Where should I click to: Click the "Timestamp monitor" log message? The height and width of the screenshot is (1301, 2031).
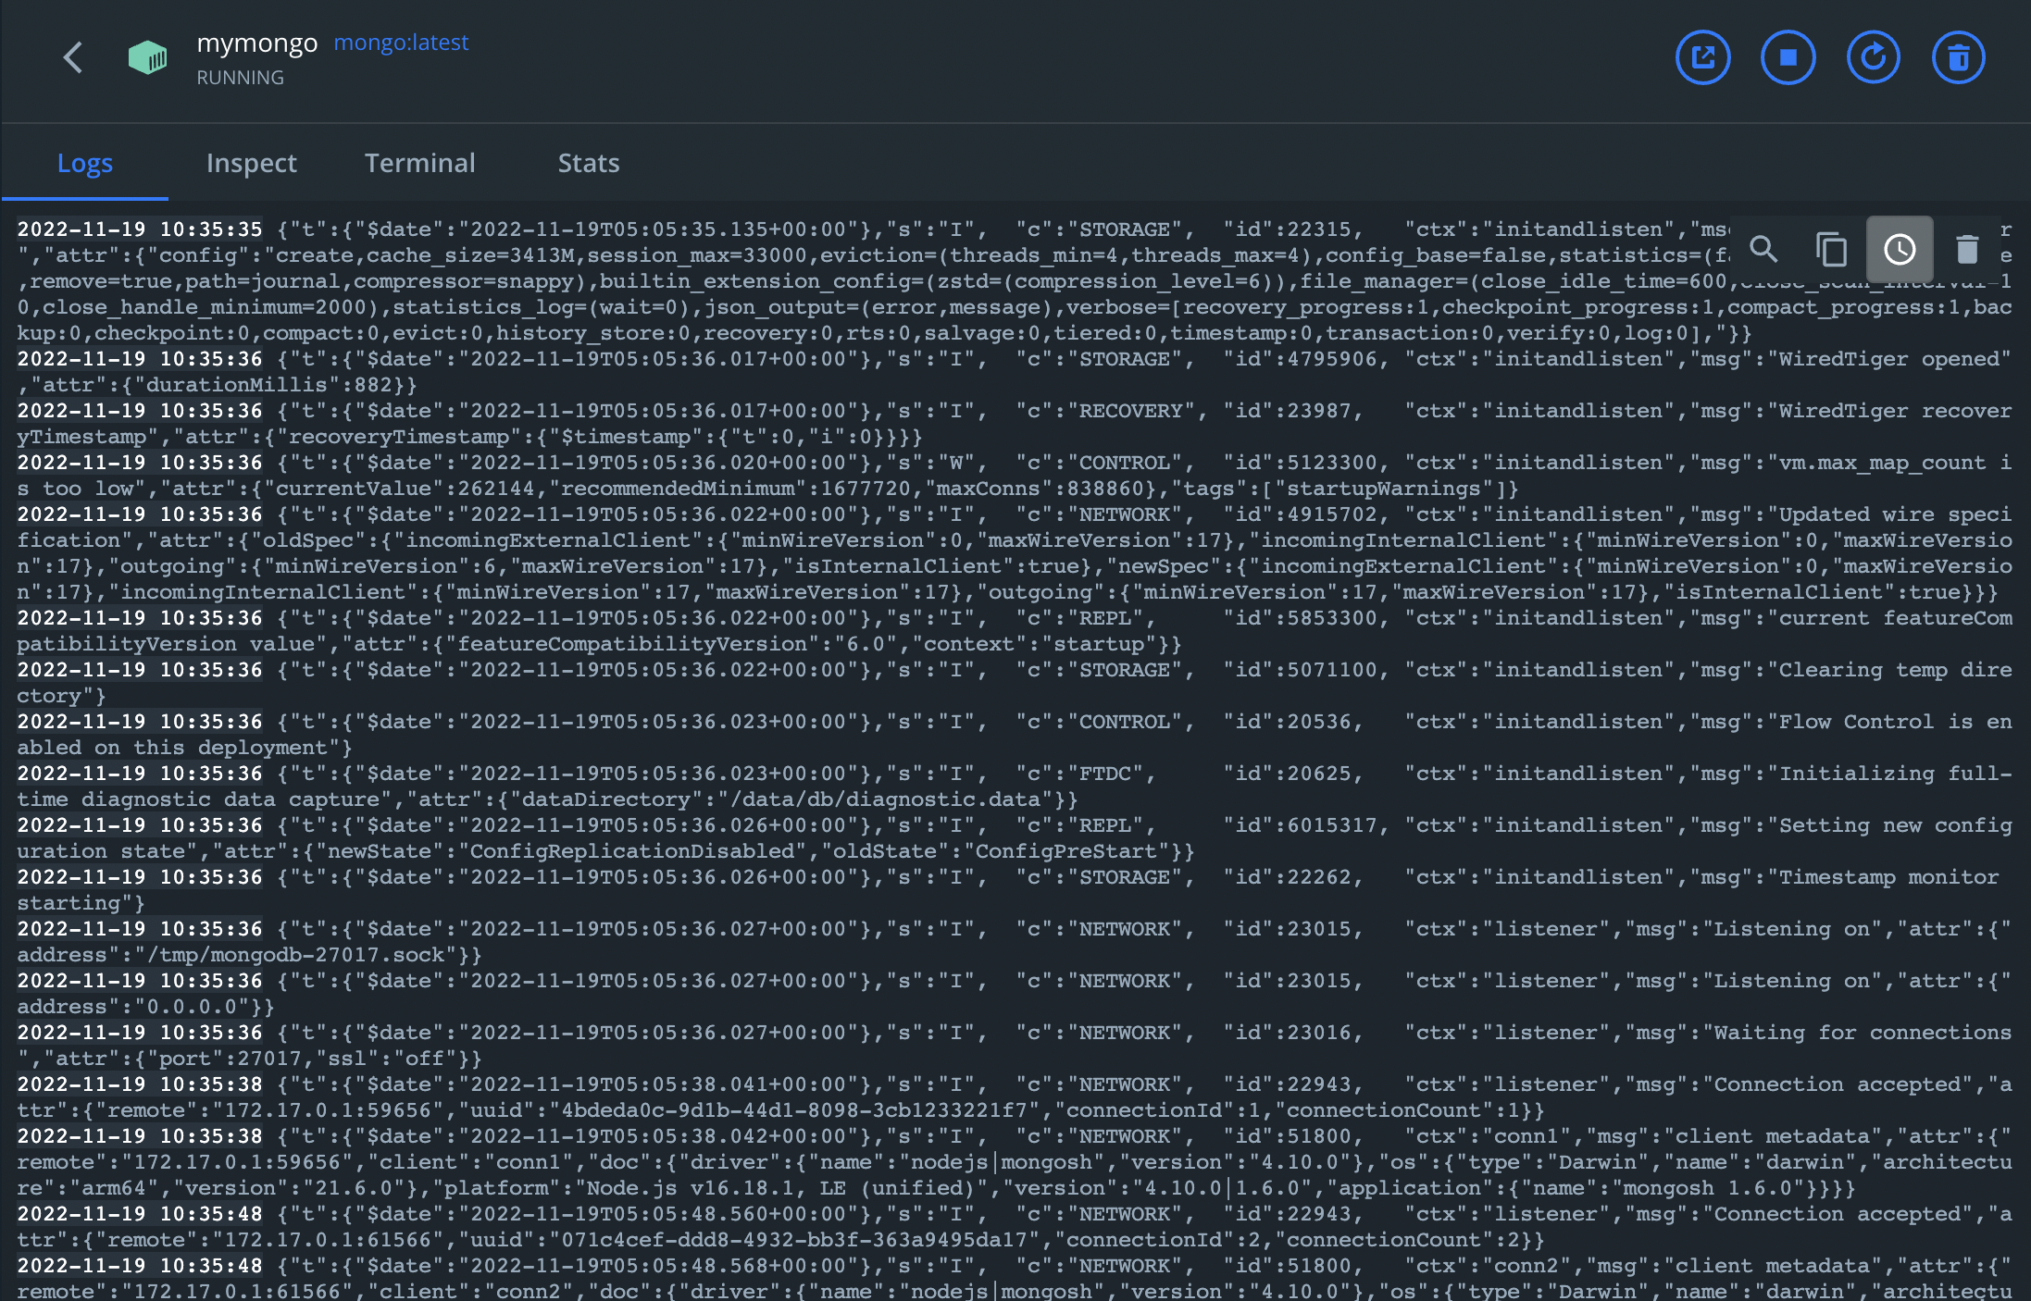pos(1888,877)
